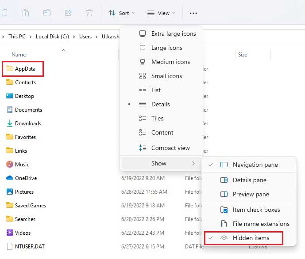Toggle File name extensions

coord(249,224)
